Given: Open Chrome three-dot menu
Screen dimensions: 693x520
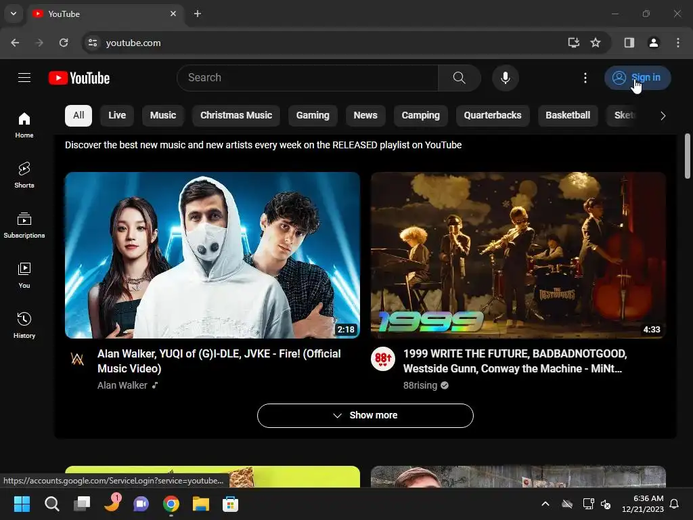Looking at the screenshot, I should pyautogui.click(x=678, y=43).
